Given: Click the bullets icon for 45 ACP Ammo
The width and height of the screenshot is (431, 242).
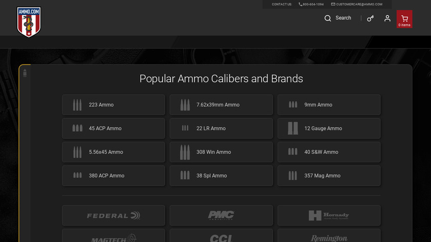Looking at the screenshot, I should (x=77, y=128).
